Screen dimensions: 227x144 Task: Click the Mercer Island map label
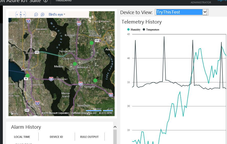coord(66,95)
